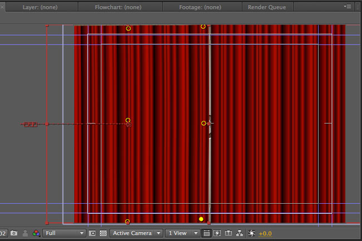Click the +0.0 exposure value
Screen dimensions: 362x241
265,234
